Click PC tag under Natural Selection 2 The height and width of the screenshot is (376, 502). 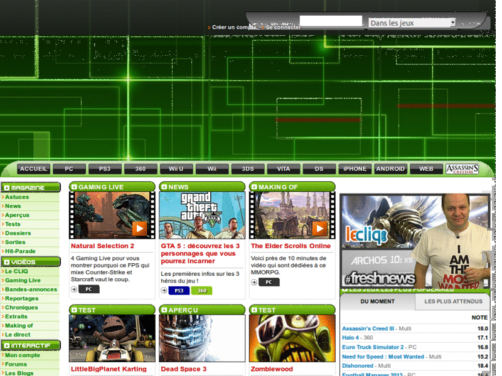88,289
